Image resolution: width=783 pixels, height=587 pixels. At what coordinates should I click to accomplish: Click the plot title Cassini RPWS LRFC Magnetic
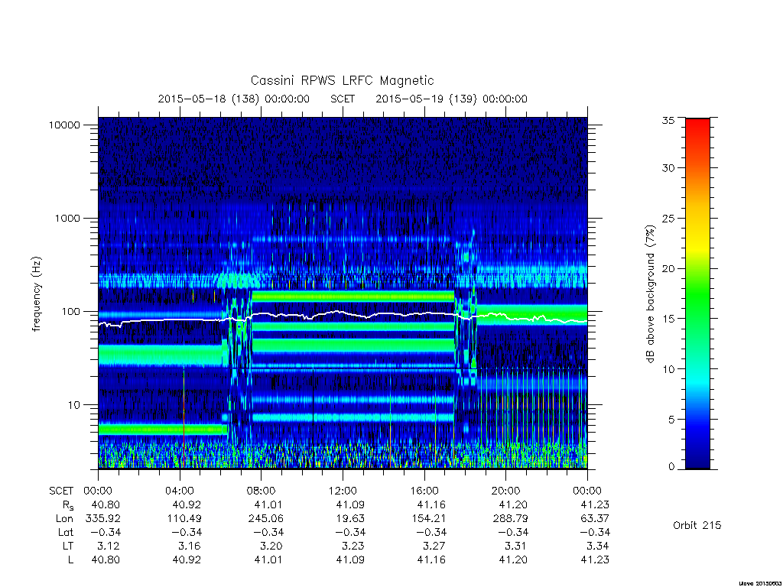tap(342, 80)
